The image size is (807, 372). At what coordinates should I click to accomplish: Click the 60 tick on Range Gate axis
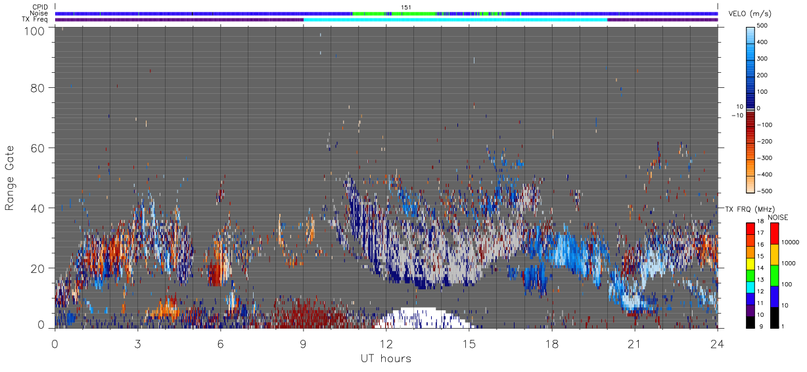click(x=37, y=148)
